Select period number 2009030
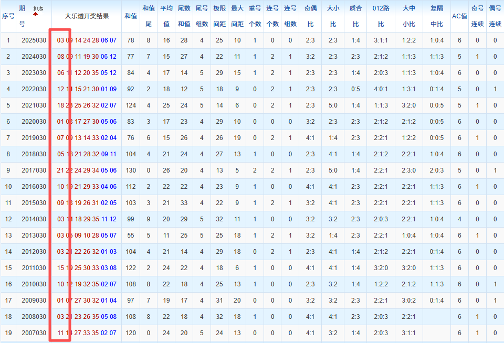This screenshot has height=343, width=504. (x=34, y=301)
